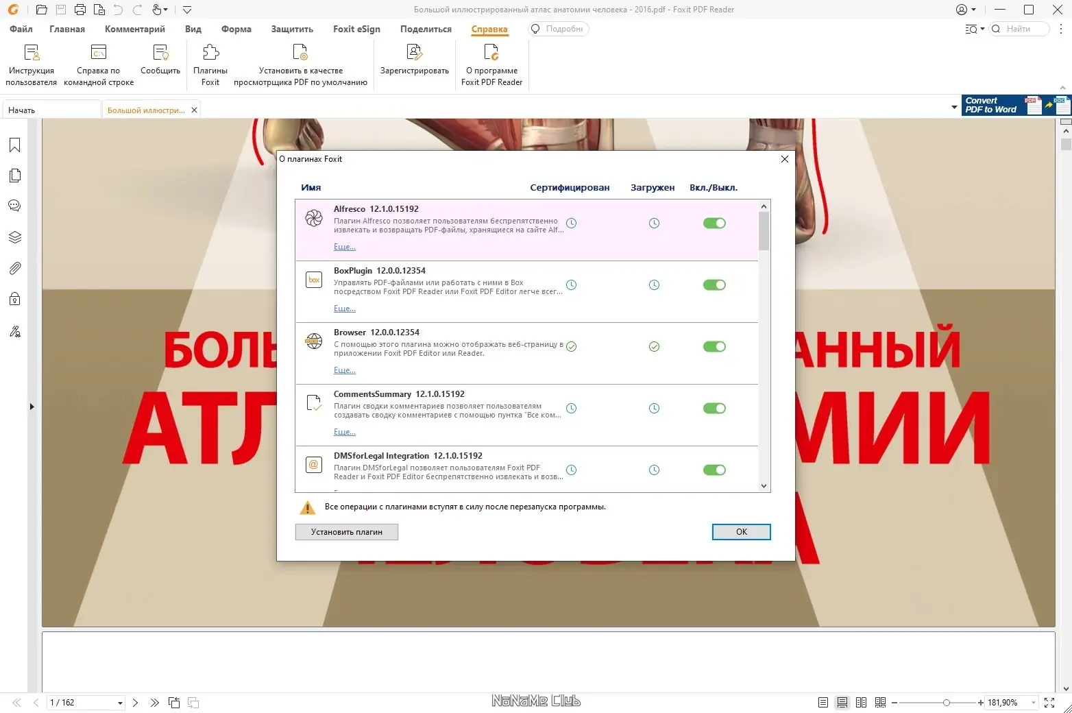Click the Еще... link under BoxPlugin
This screenshot has width=1072, height=713.
pos(345,309)
